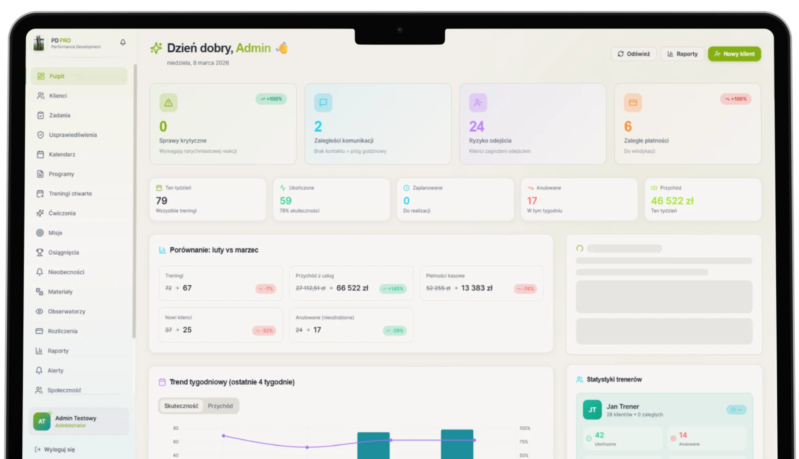Click the Przychód banknote icon
Viewport: 799px width, 459px height.
(654, 188)
